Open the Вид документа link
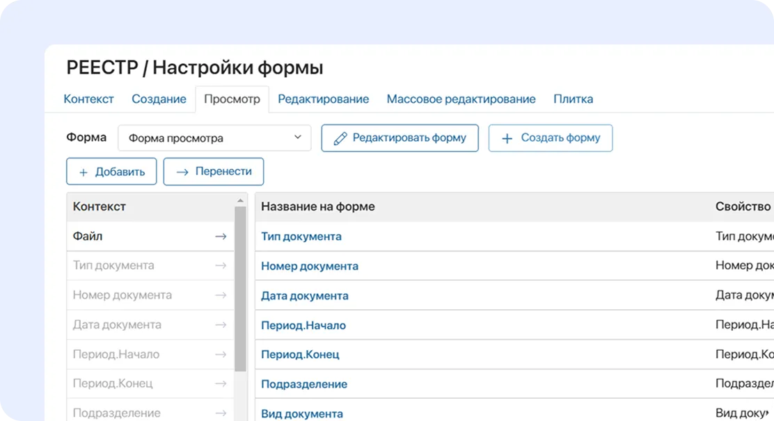 302,413
